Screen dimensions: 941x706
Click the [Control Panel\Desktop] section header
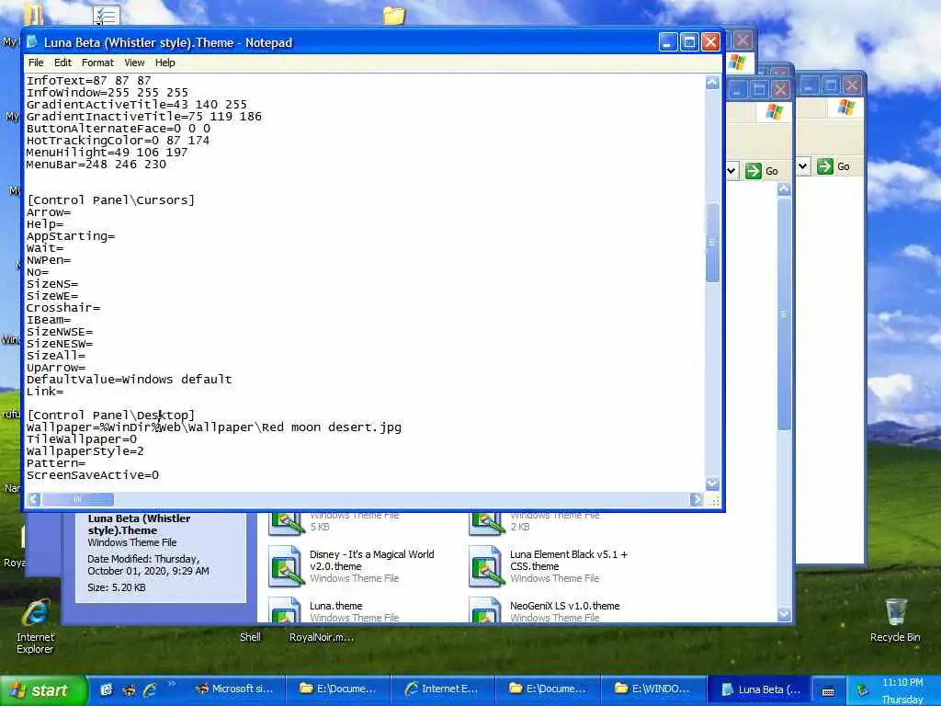pos(111,416)
